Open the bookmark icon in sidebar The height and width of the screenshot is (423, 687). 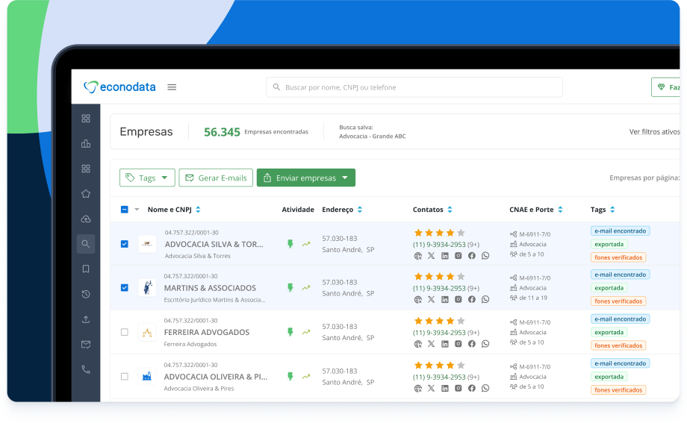click(x=86, y=269)
